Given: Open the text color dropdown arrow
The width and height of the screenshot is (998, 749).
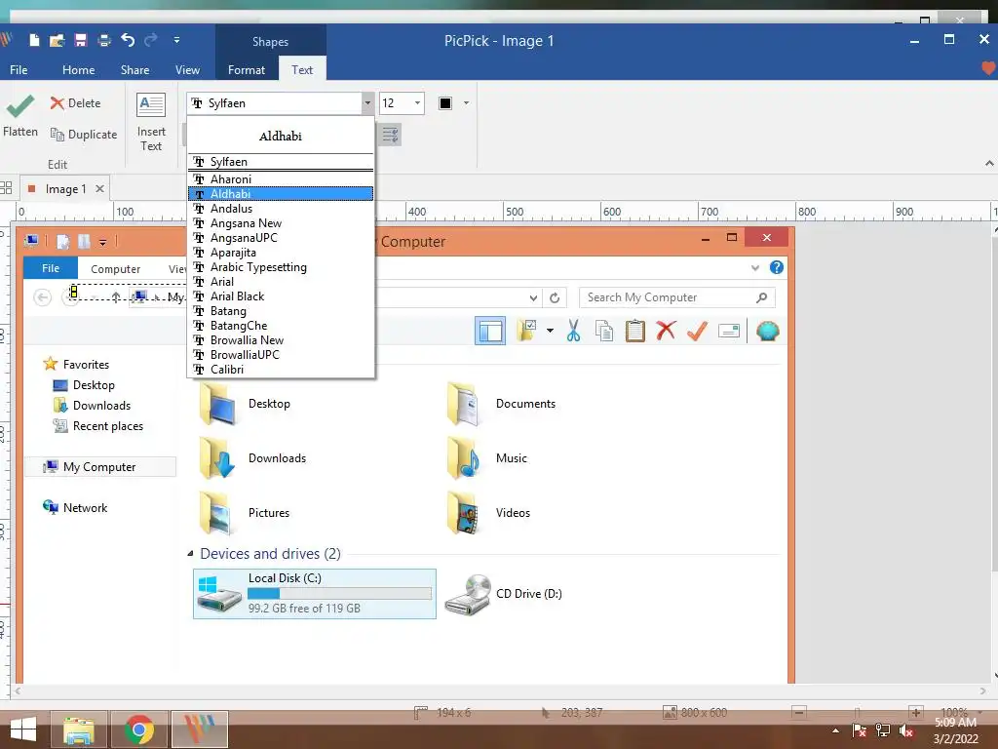Looking at the screenshot, I should (x=466, y=103).
